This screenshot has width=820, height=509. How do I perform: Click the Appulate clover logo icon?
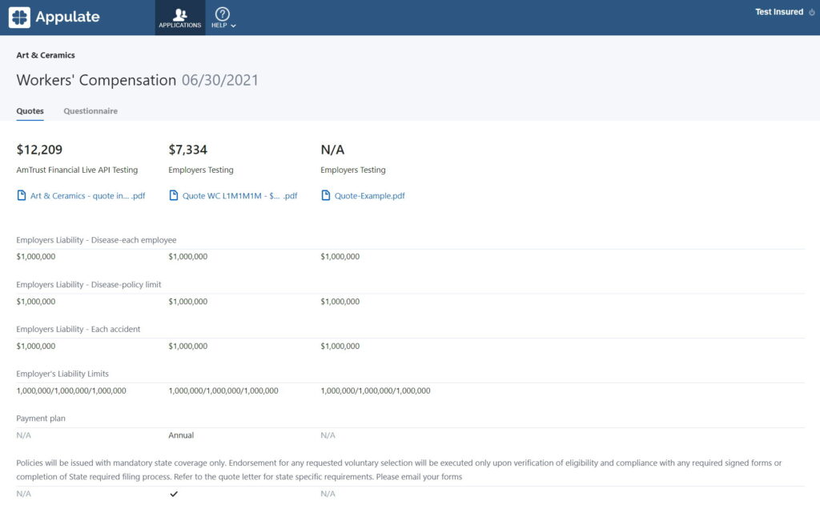point(19,18)
